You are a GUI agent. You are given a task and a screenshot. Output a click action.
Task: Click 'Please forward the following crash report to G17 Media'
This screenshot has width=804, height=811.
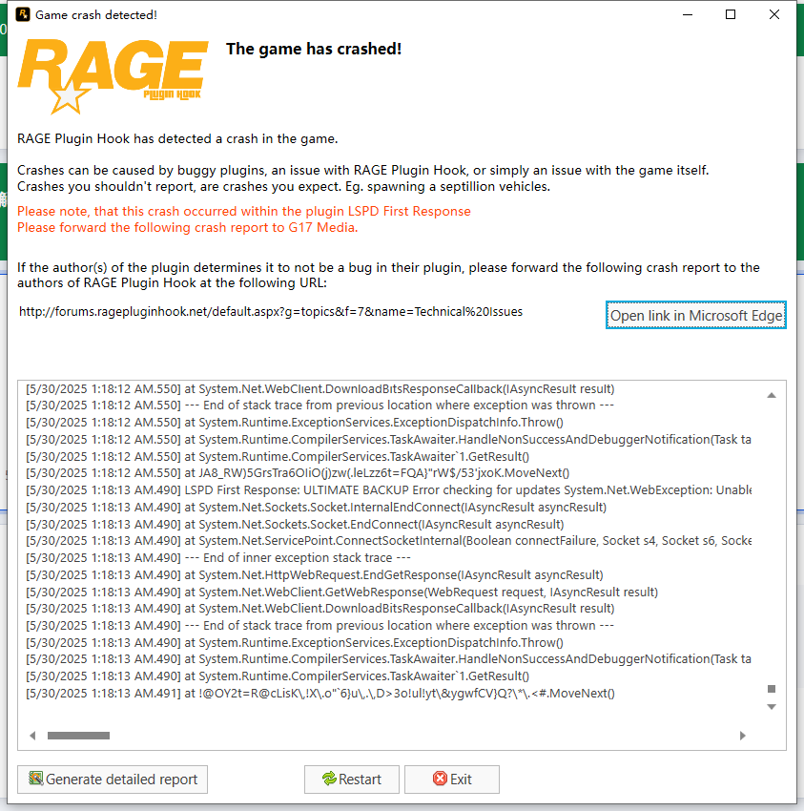(x=187, y=228)
